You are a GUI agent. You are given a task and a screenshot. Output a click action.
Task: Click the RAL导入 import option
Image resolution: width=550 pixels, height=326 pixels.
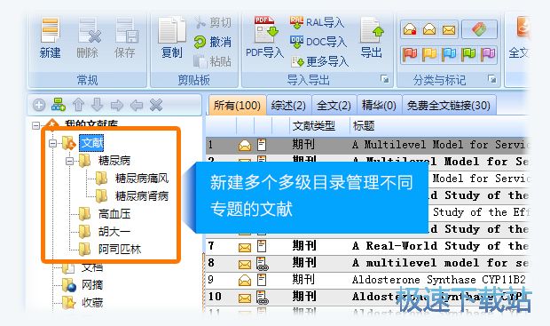tap(317, 23)
